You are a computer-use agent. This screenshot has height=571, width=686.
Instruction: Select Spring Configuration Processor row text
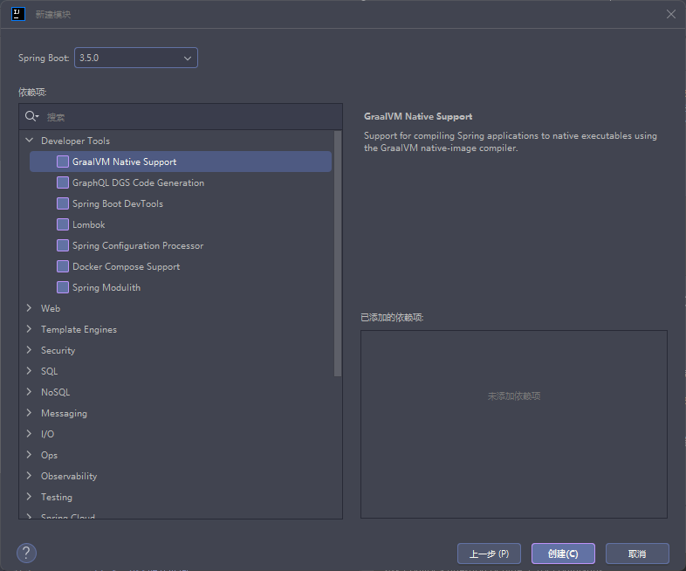click(x=138, y=245)
